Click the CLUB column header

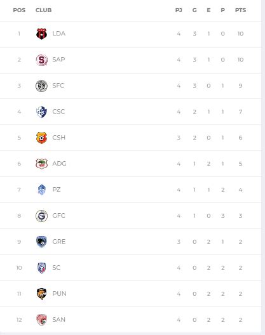[43, 10]
